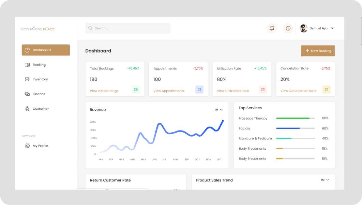Click Samuel Ayo's profile avatar

click(x=303, y=28)
